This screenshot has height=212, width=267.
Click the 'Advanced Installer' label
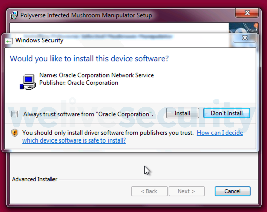[x=34, y=179]
